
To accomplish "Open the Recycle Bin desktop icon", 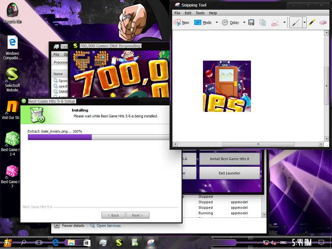I will (x=13, y=13).
